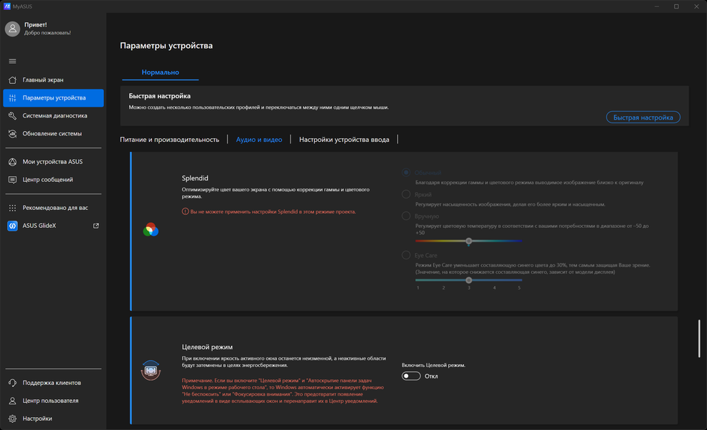
Task: Open Системная диагностика wrench icon
Action: click(x=12, y=116)
